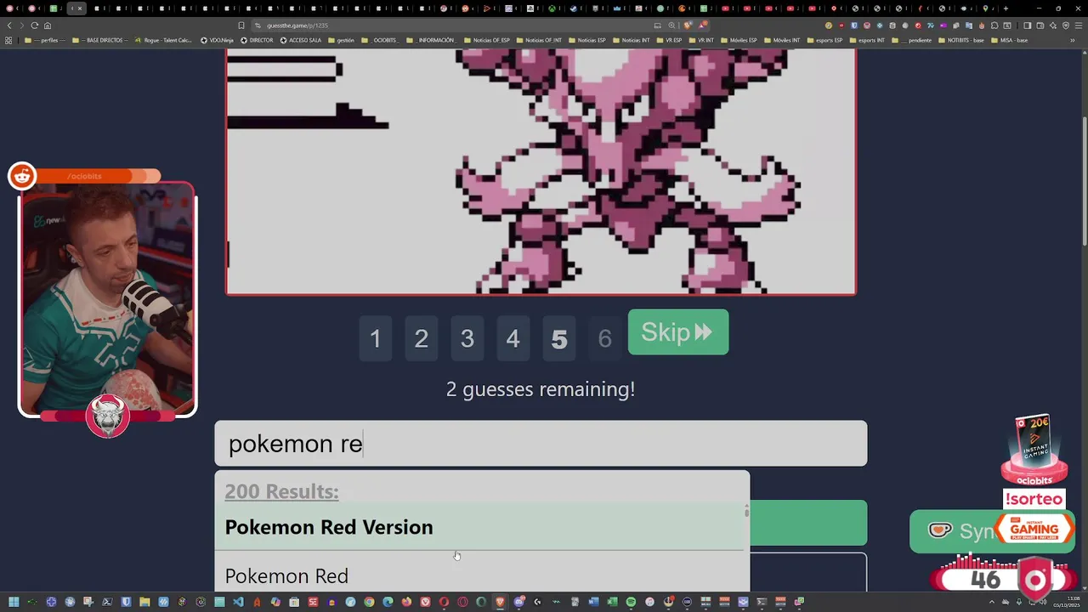Image resolution: width=1088 pixels, height=612 pixels.
Task: Choose 'Pokemon Red Version' from results
Action: click(x=480, y=527)
